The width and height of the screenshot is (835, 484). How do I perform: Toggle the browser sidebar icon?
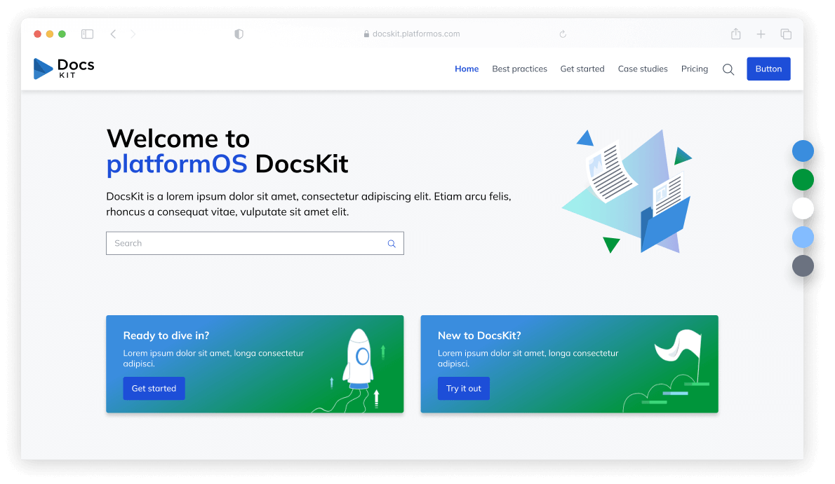[87, 34]
